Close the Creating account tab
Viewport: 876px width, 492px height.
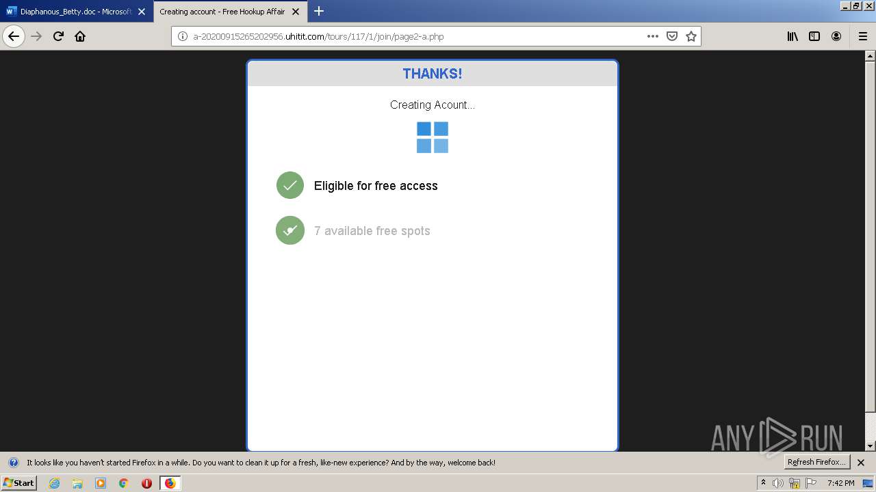coord(296,12)
